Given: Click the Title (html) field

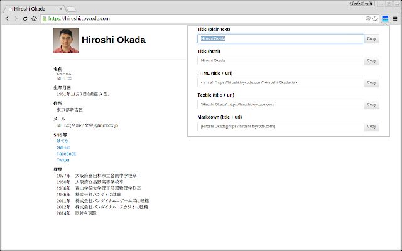Looking at the screenshot, I should tap(281, 61).
